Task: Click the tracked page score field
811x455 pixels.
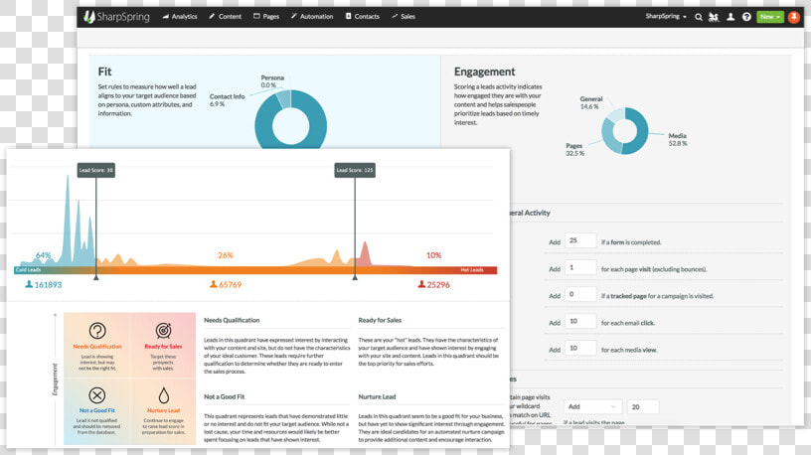Action: [x=580, y=294]
